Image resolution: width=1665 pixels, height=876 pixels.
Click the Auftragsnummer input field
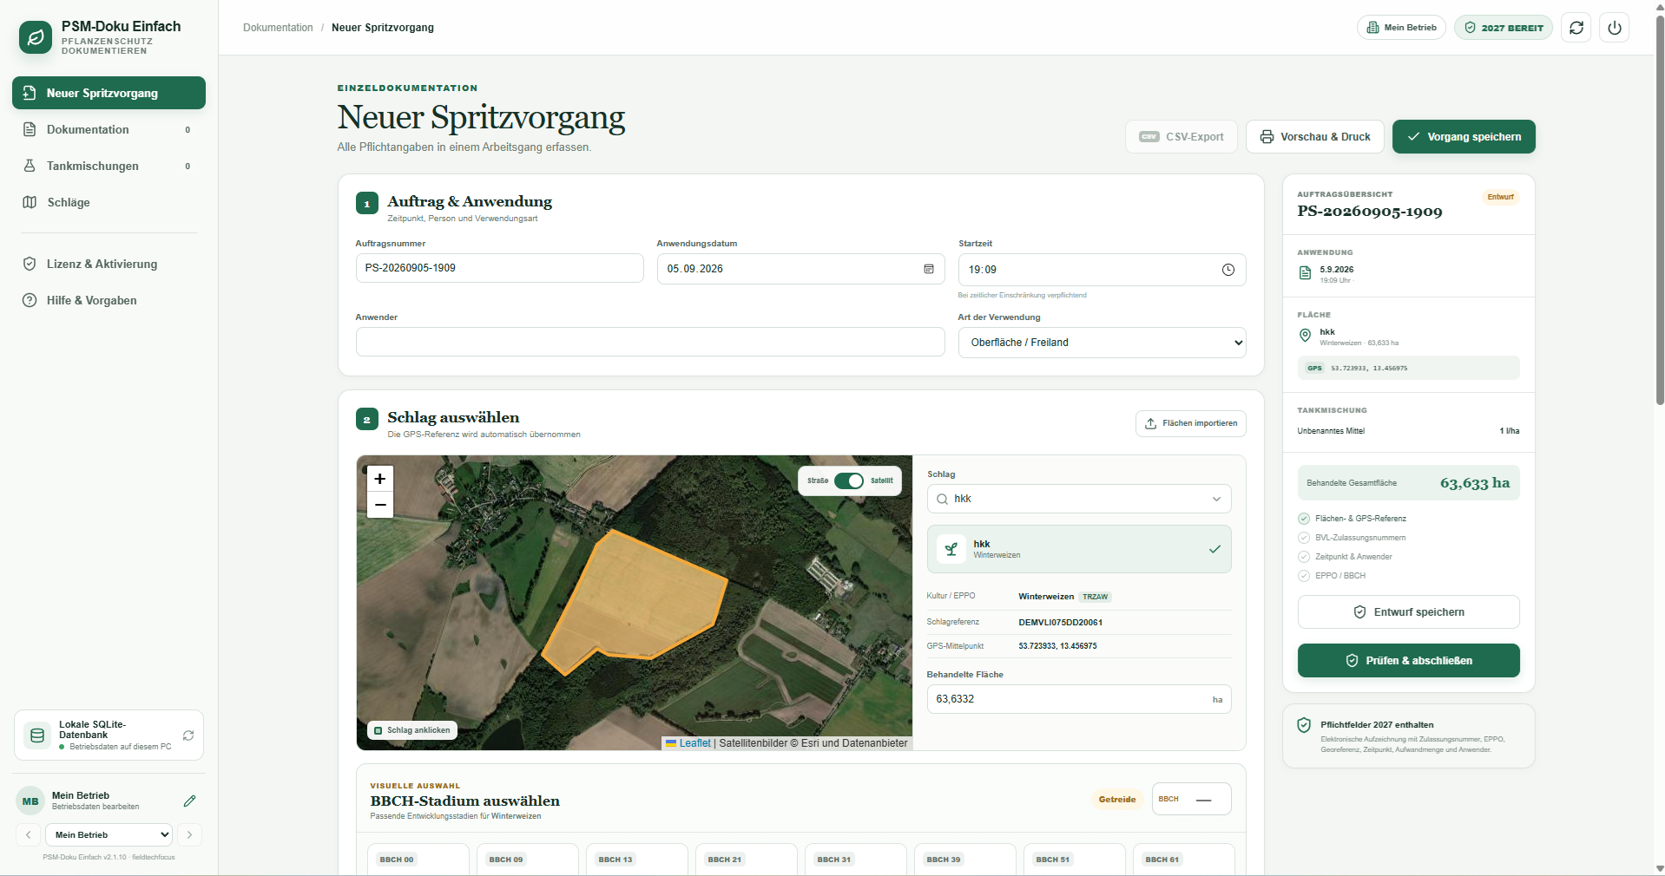coord(499,268)
